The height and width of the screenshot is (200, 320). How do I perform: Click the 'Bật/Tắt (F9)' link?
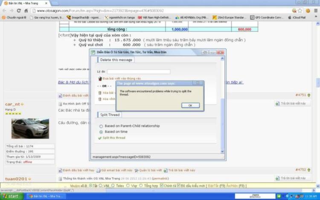(216, 186)
